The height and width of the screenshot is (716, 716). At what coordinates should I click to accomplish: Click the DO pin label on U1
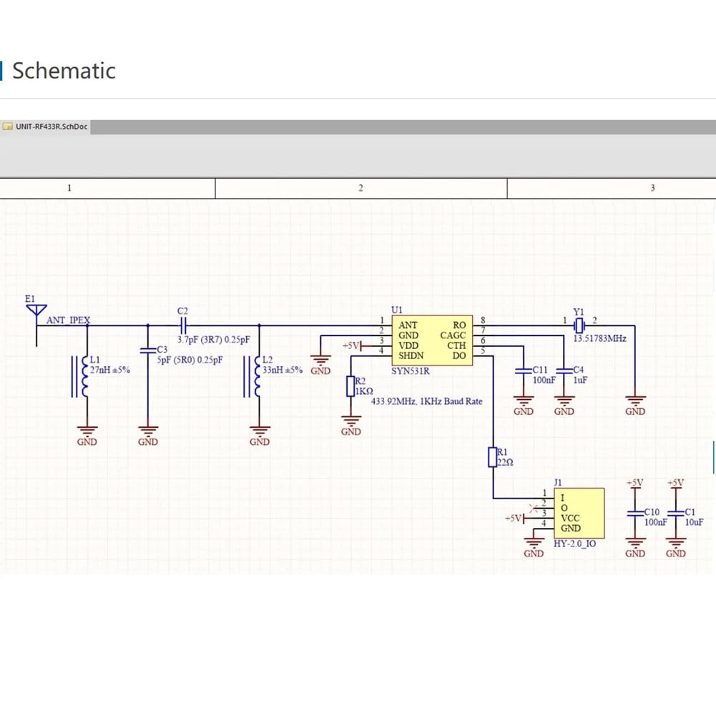[x=459, y=355]
